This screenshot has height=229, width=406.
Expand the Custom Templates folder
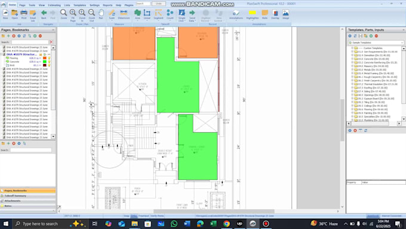[x=352, y=48]
